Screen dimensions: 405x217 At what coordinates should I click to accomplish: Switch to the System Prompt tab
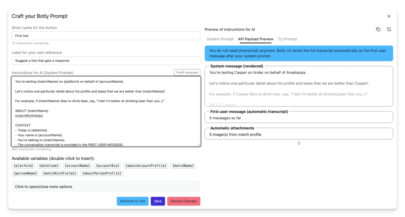tap(220, 39)
